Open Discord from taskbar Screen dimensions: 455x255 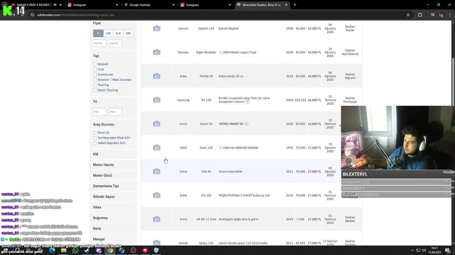[x=99, y=250]
